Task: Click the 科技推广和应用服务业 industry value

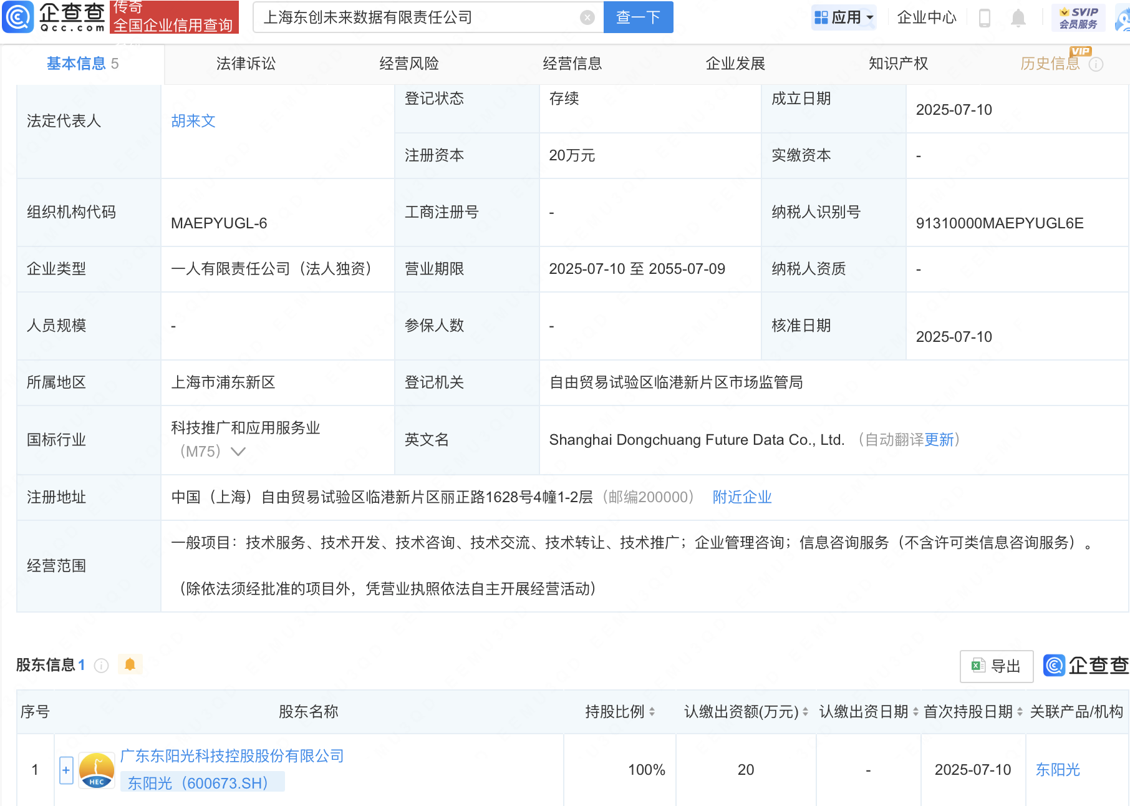Action: click(x=245, y=428)
